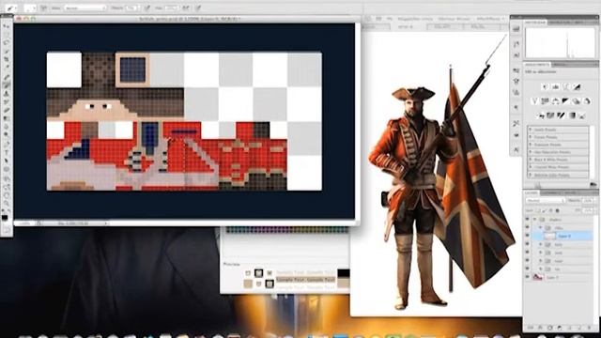This screenshot has width=601, height=338.
Task: Toggle eye icon of group directly below Layer 4
Action: [x=528, y=244]
